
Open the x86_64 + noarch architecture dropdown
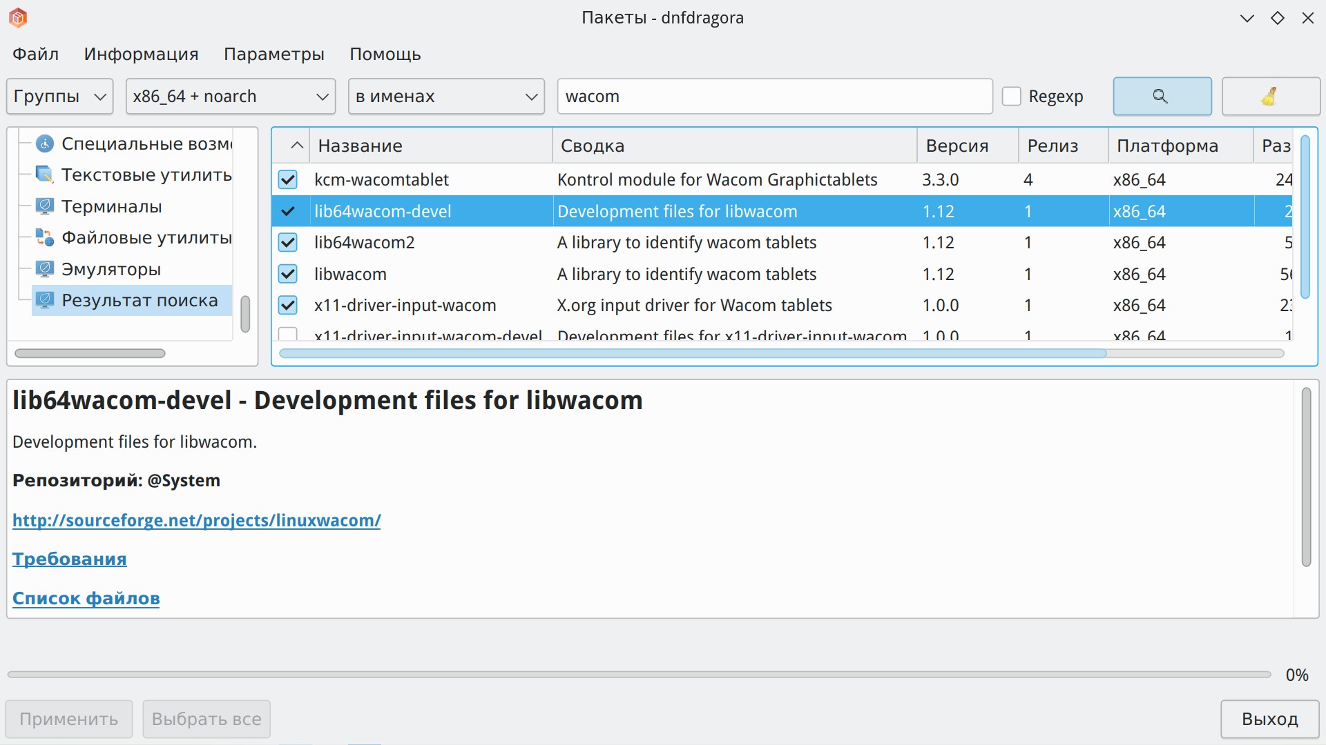[x=230, y=97]
